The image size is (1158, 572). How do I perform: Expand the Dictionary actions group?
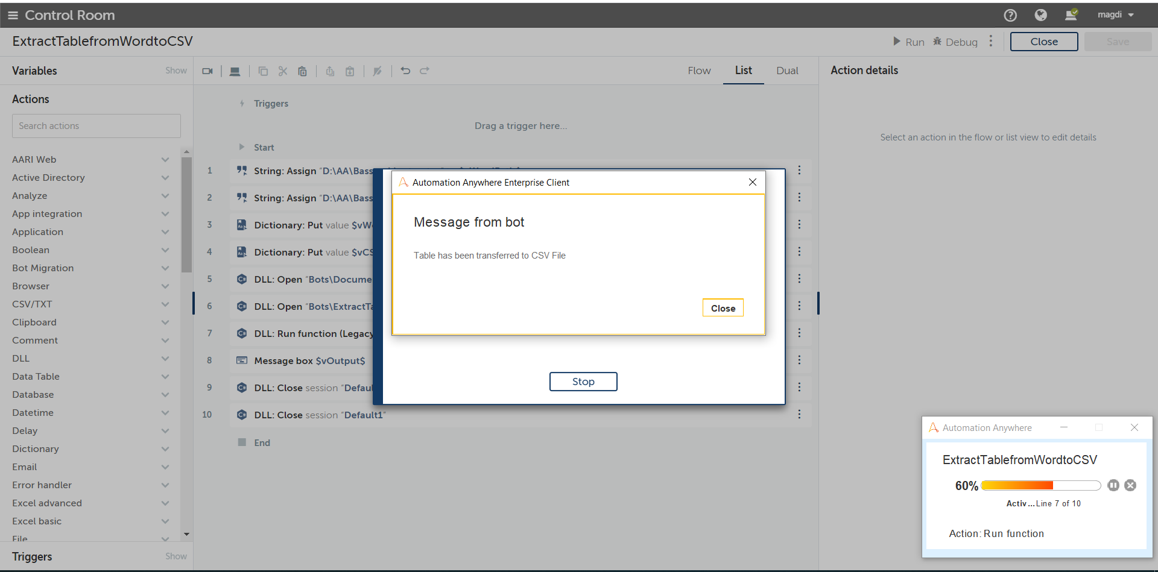click(165, 449)
